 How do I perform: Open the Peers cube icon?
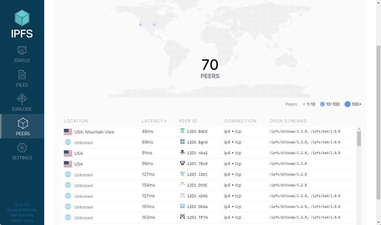(23, 123)
